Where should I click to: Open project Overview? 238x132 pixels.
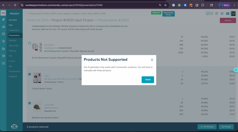coord(13,20)
